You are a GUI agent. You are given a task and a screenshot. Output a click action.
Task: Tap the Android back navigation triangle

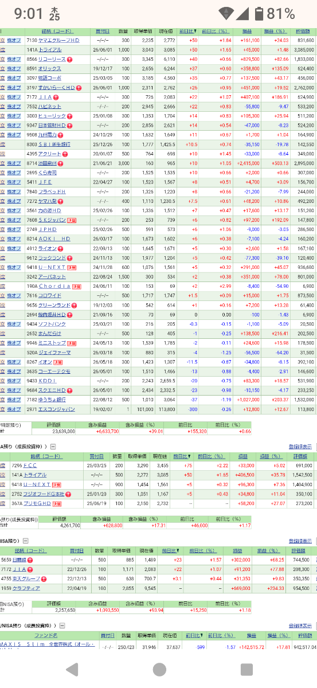(x=72, y=669)
